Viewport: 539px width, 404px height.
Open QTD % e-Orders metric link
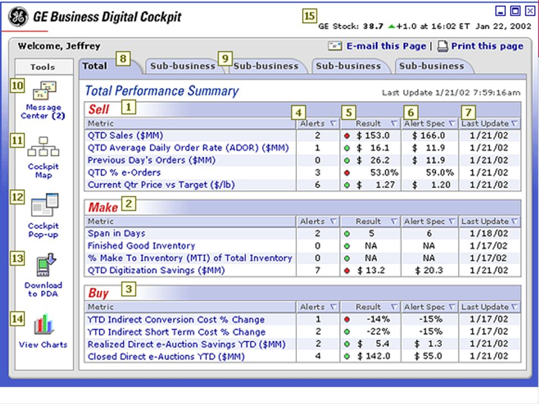point(124,173)
